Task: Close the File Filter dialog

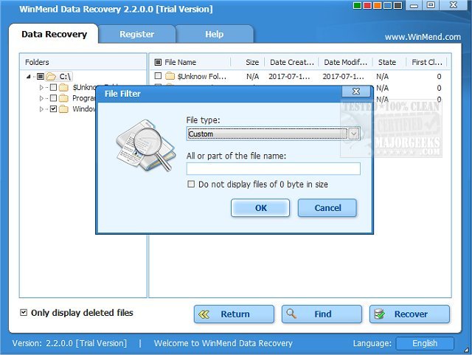Action: pos(356,91)
